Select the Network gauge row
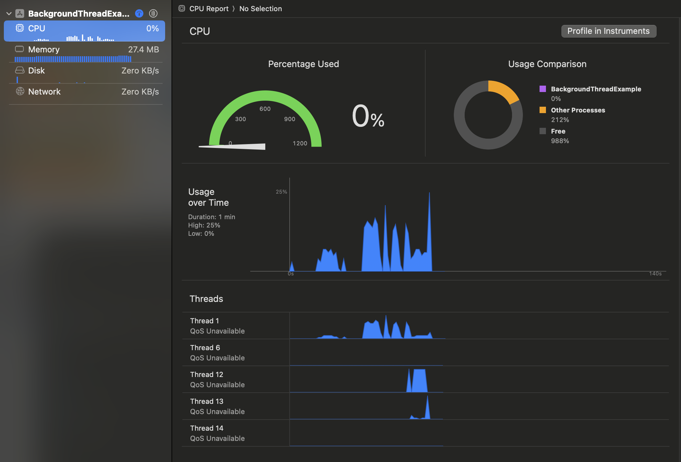Screen dimensions: 681x462 point(86,93)
